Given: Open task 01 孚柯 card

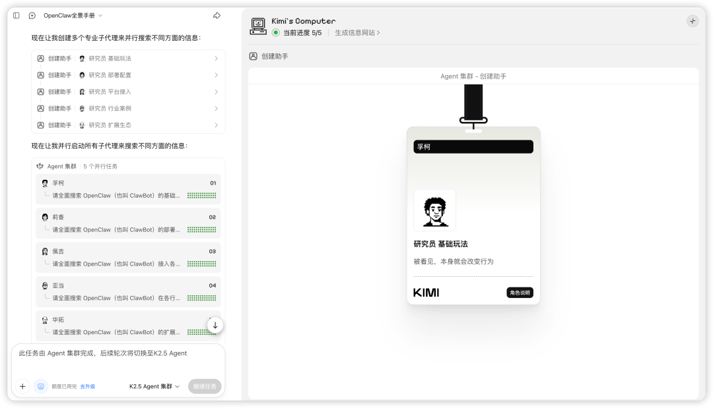Looking at the screenshot, I should tap(128, 189).
